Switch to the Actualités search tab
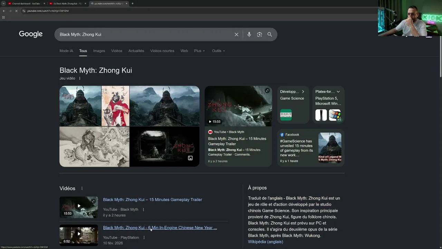 pos(136,51)
